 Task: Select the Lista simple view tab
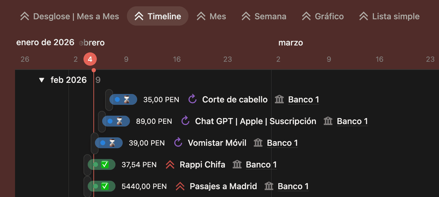pyautogui.click(x=389, y=16)
